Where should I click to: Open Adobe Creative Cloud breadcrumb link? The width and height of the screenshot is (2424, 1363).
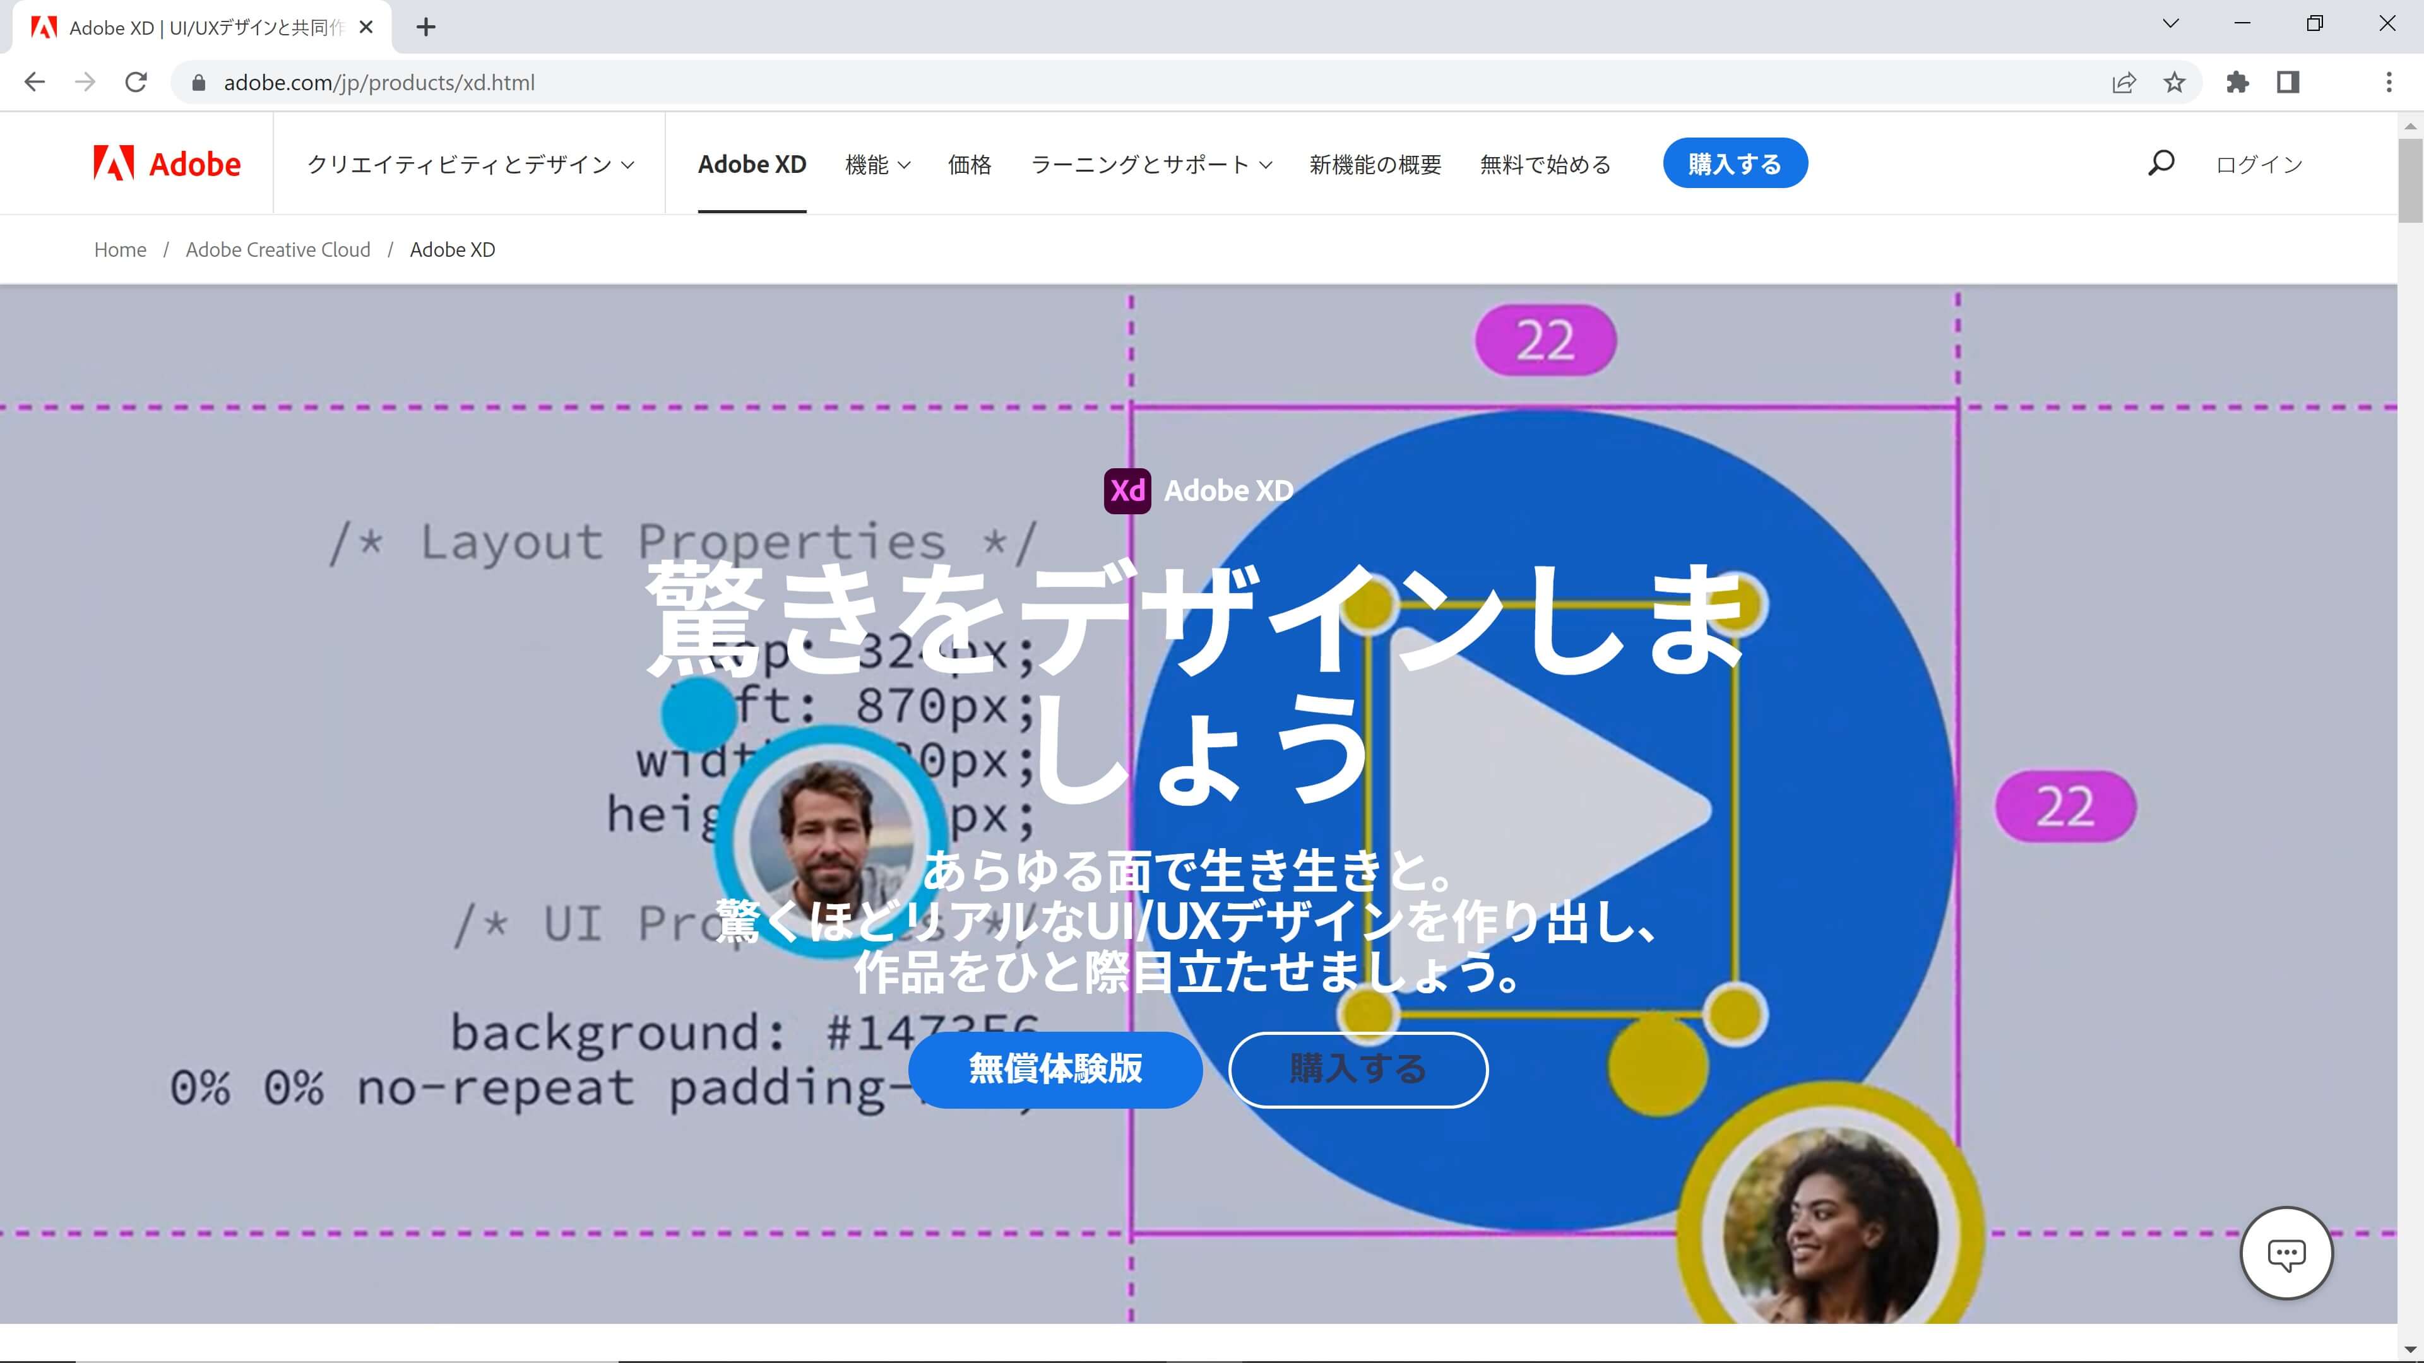pyautogui.click(x=278, y=249)
